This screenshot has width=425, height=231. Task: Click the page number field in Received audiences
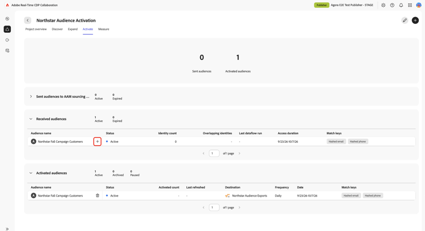214,153
